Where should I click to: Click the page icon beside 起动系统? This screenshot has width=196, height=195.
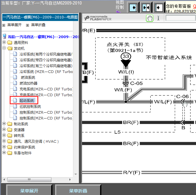15,100
